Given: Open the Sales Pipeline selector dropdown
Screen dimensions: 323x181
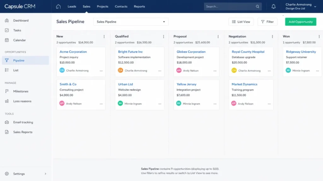Looking at the screenshot, I should [131, 22].
